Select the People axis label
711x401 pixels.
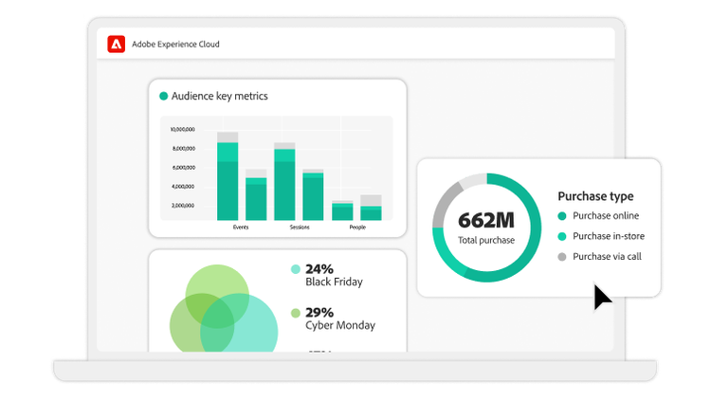click(x=356, y=228)
